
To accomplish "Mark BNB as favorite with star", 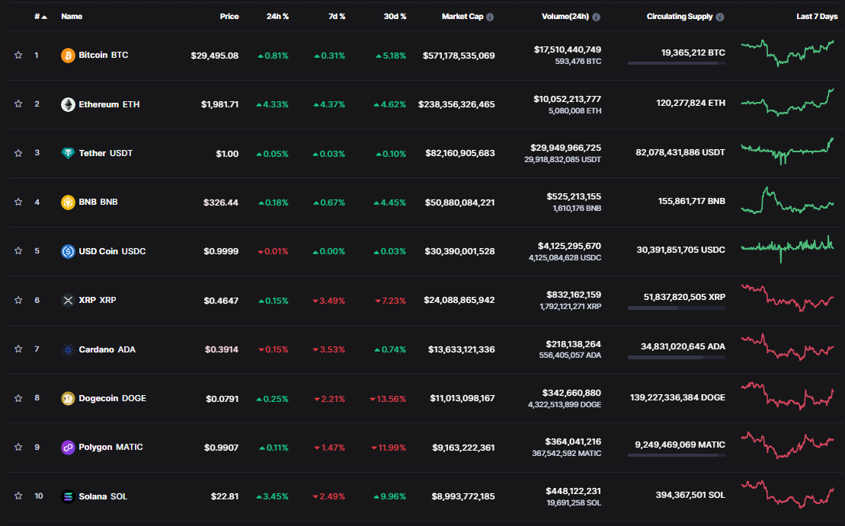I will coord(18,202).
